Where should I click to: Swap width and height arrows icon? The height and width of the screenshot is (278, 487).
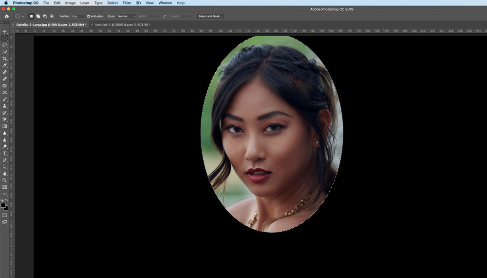(164, 16)
